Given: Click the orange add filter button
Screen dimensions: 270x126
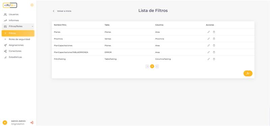Looking at the screenshot, I should point(248,73).
